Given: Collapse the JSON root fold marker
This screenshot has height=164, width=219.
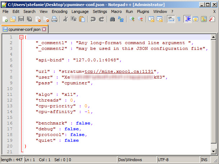Looking at the screenshot, I should click(x=21, y=37).
